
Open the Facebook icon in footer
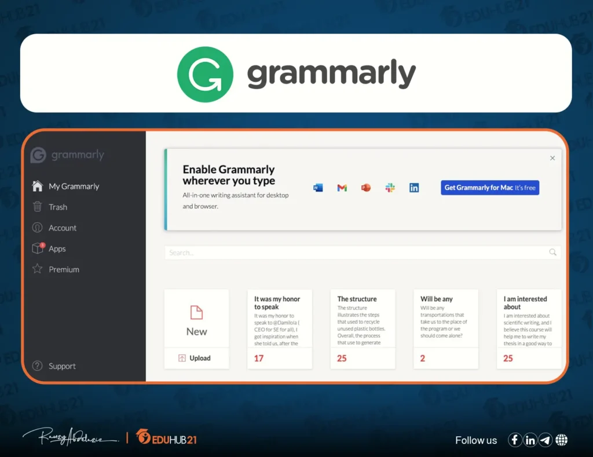[515, 440]
